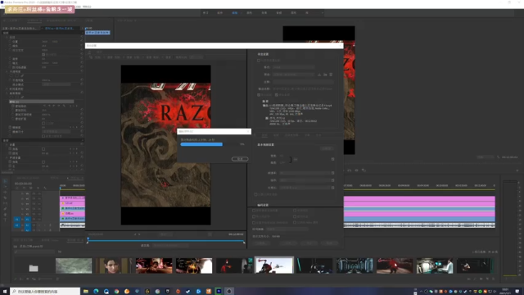Switch to the Output tab in export dialog
This screenshot has width=524, height=295.
point(99,52)
